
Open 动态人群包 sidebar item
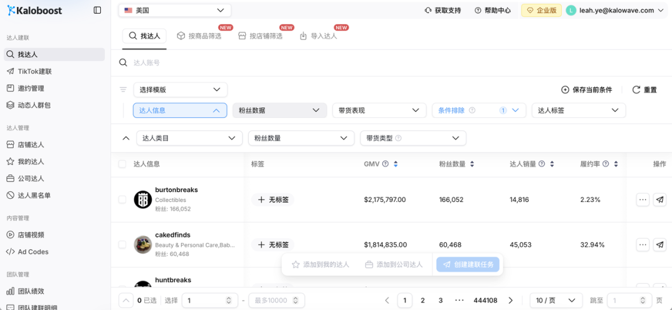coord(54,105)
